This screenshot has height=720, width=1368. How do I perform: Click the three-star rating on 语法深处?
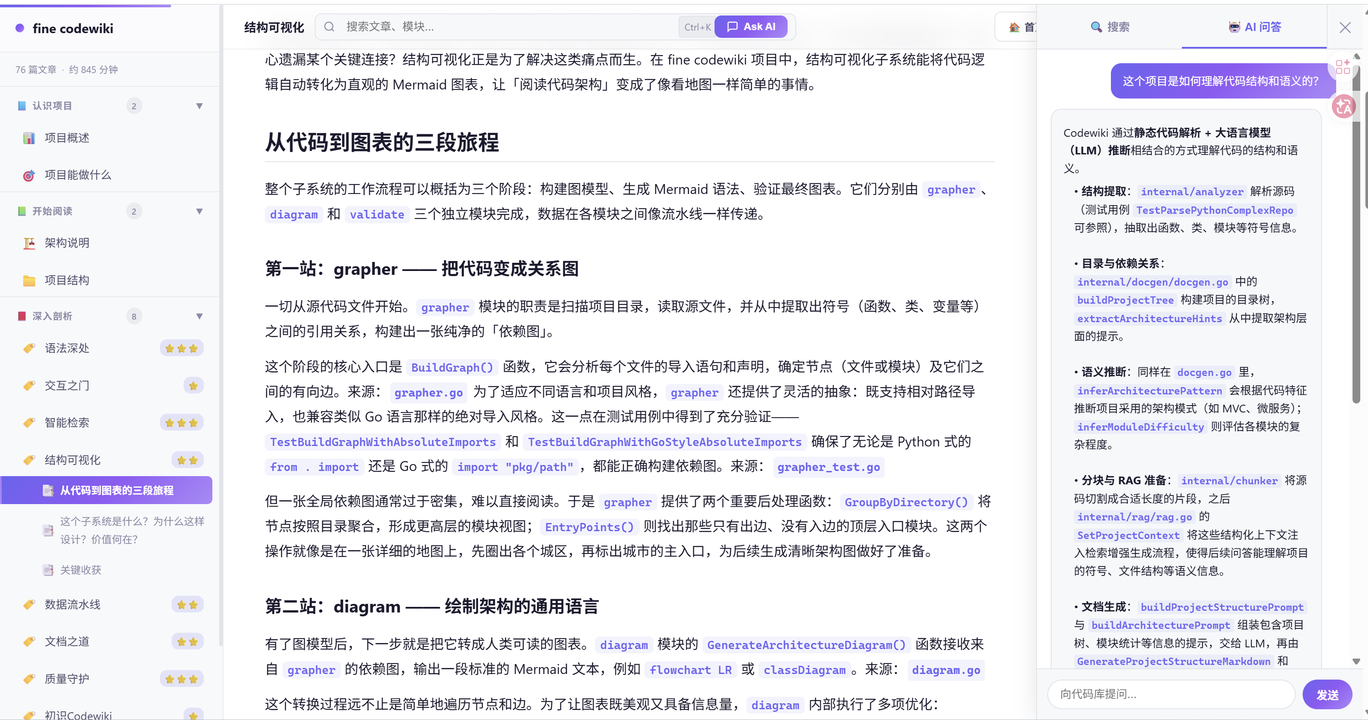pos(181,348)
